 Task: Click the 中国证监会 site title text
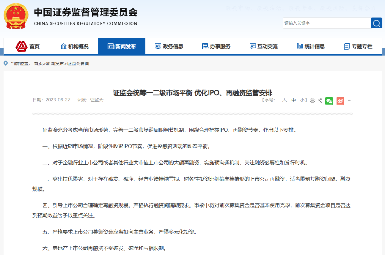pos(86,12)
